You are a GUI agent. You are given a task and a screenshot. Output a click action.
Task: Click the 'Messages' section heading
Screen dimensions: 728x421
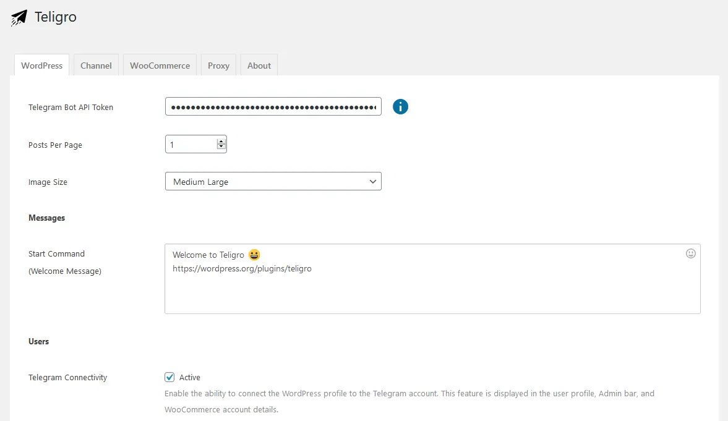(x=46, y=218)
